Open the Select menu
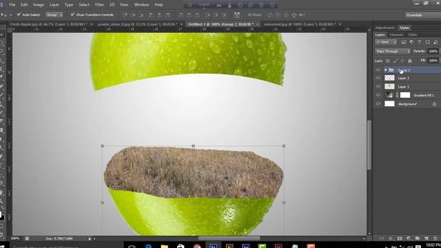441x248 pixels. [84, 5]
